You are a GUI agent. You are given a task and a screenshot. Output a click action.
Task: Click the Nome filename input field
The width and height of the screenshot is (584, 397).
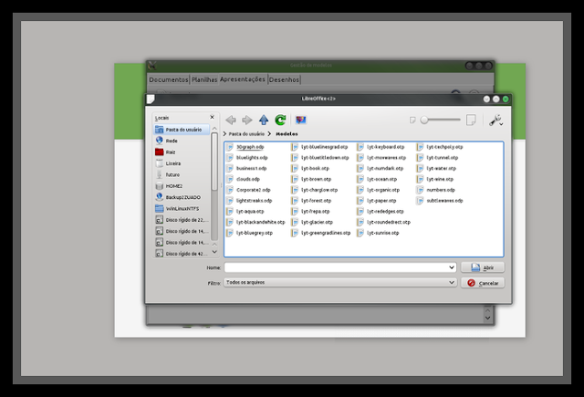pyautogui.click(x=337, y=267)
